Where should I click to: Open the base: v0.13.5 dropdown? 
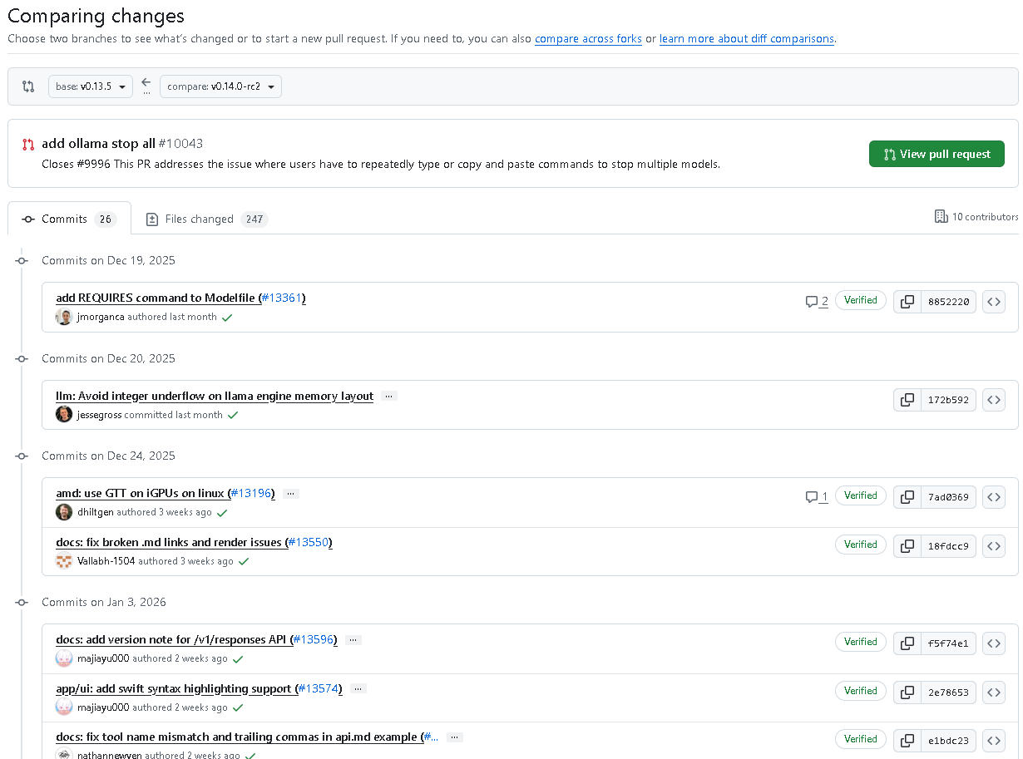click(x=91, y=86)
